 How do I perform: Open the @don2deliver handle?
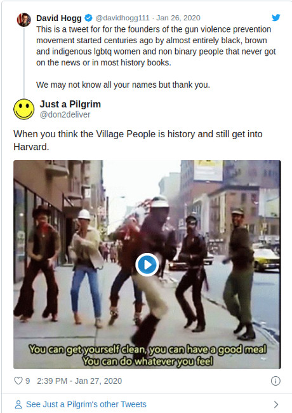click(x=65, y=114)
